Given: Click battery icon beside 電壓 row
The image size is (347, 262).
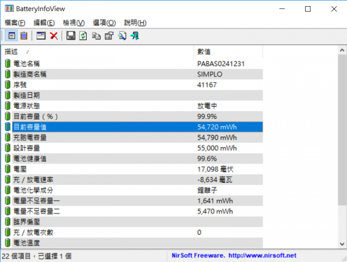Looking at the screenshot, I should point(8,169).
